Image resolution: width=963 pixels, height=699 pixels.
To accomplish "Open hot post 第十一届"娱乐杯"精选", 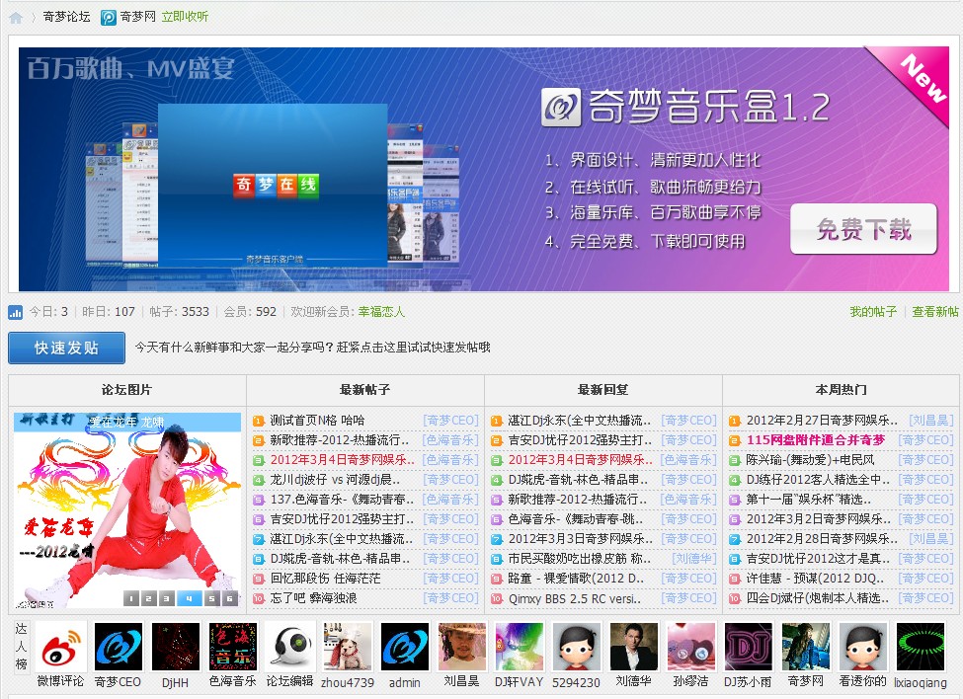I will pyautogui.click(x=809, y=500).
